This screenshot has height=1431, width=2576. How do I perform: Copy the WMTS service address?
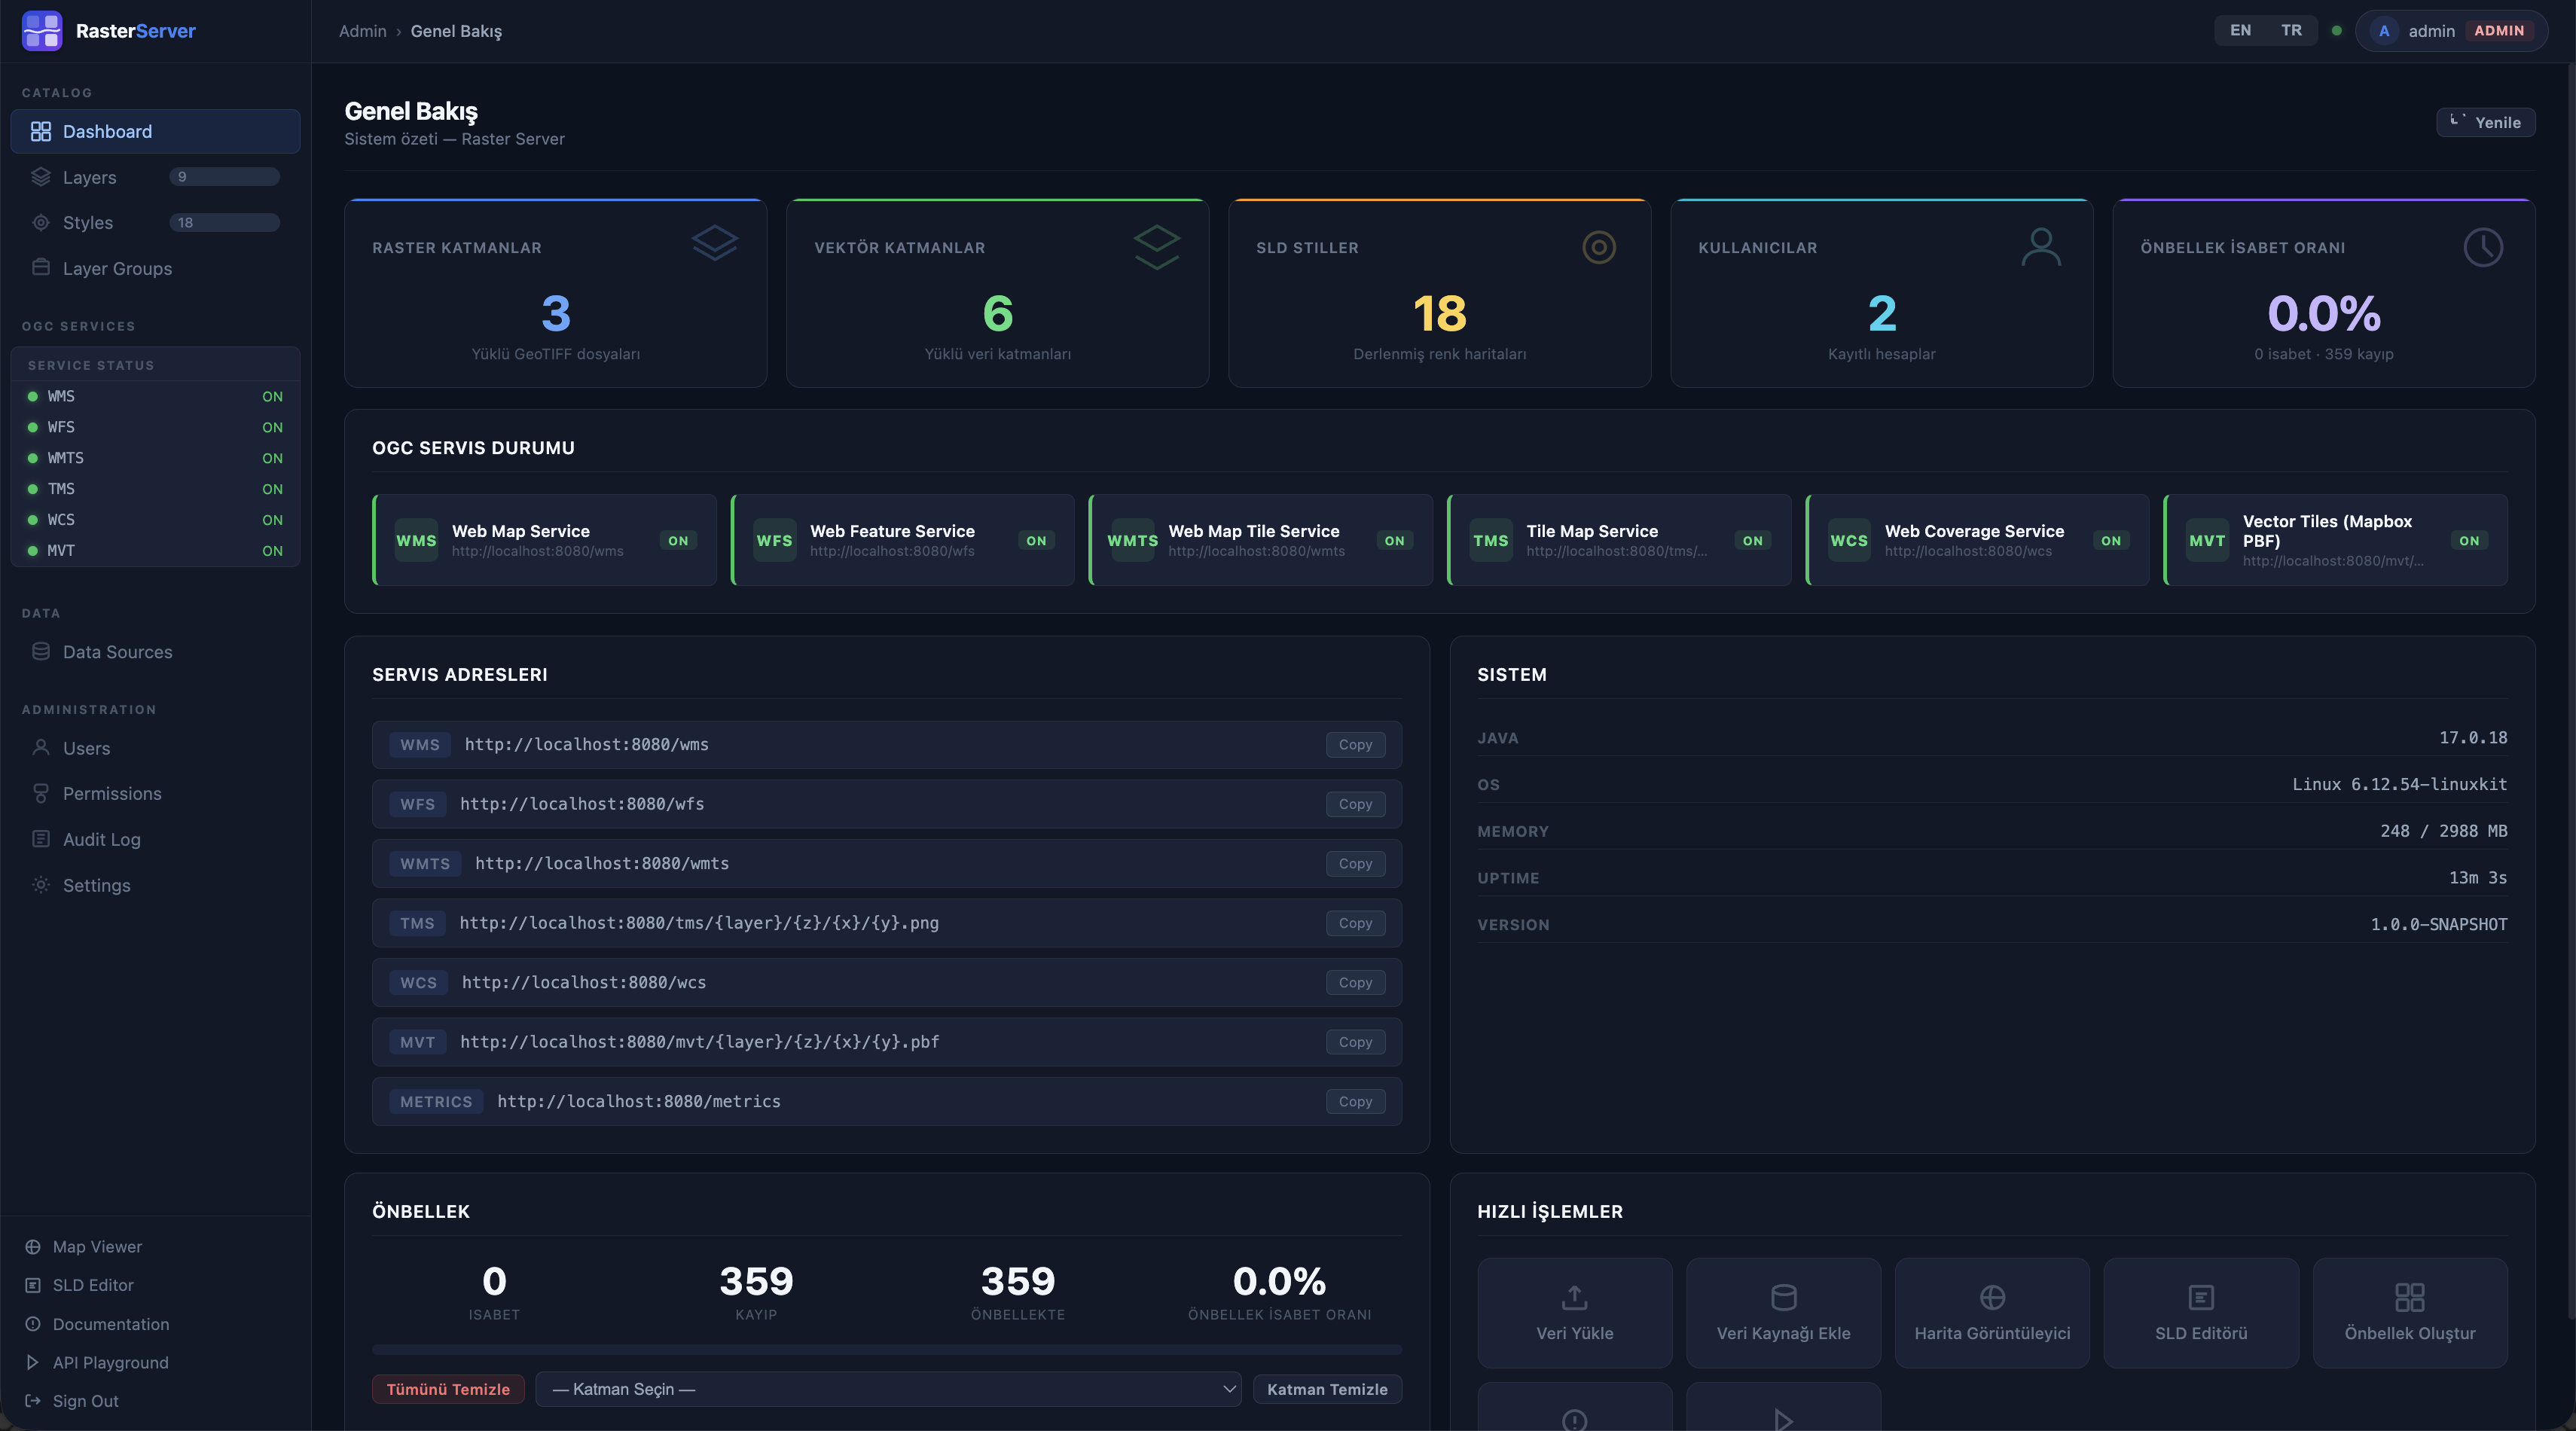1355,863
